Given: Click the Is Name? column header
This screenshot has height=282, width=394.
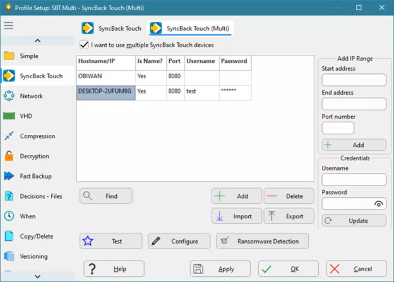Looking at the screenshot, I should coord(151,63).
